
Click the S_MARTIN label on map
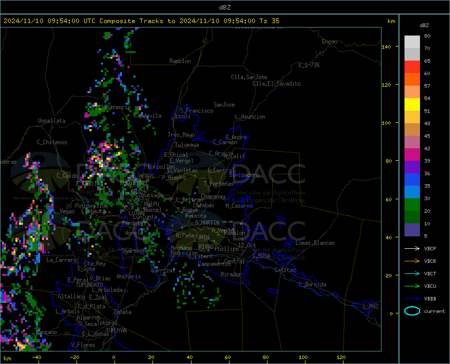(x=207, y=223)
